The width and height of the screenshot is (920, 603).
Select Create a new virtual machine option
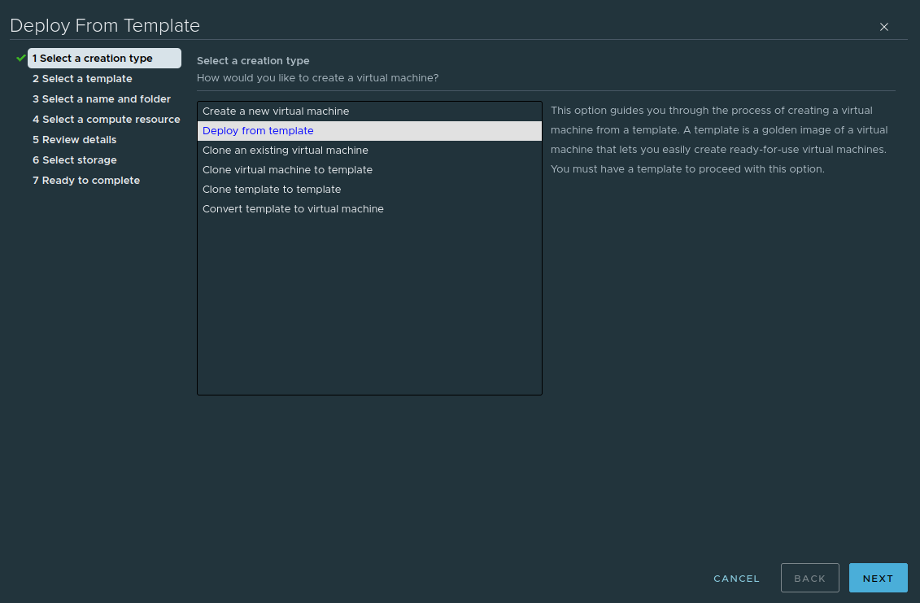[276, 111]
